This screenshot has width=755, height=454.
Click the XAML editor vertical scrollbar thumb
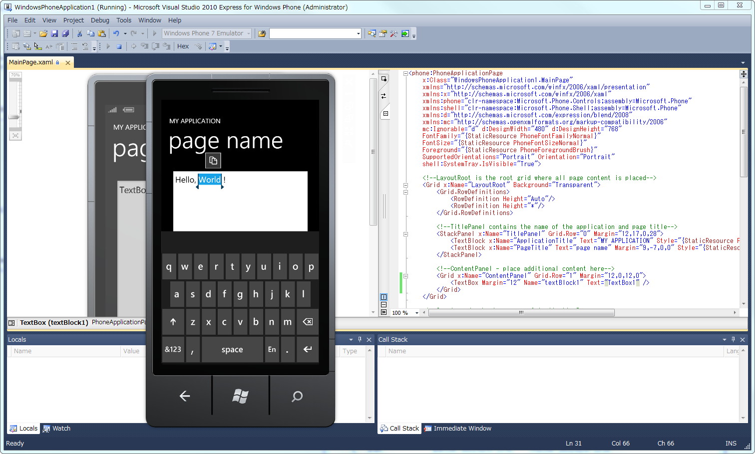point(744,133)
